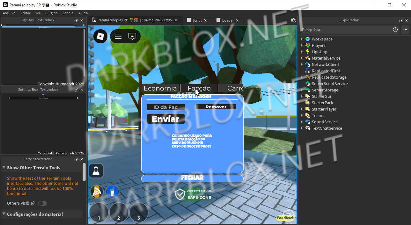
Task: Undock the Explorador panel
Action: (401, 20)
